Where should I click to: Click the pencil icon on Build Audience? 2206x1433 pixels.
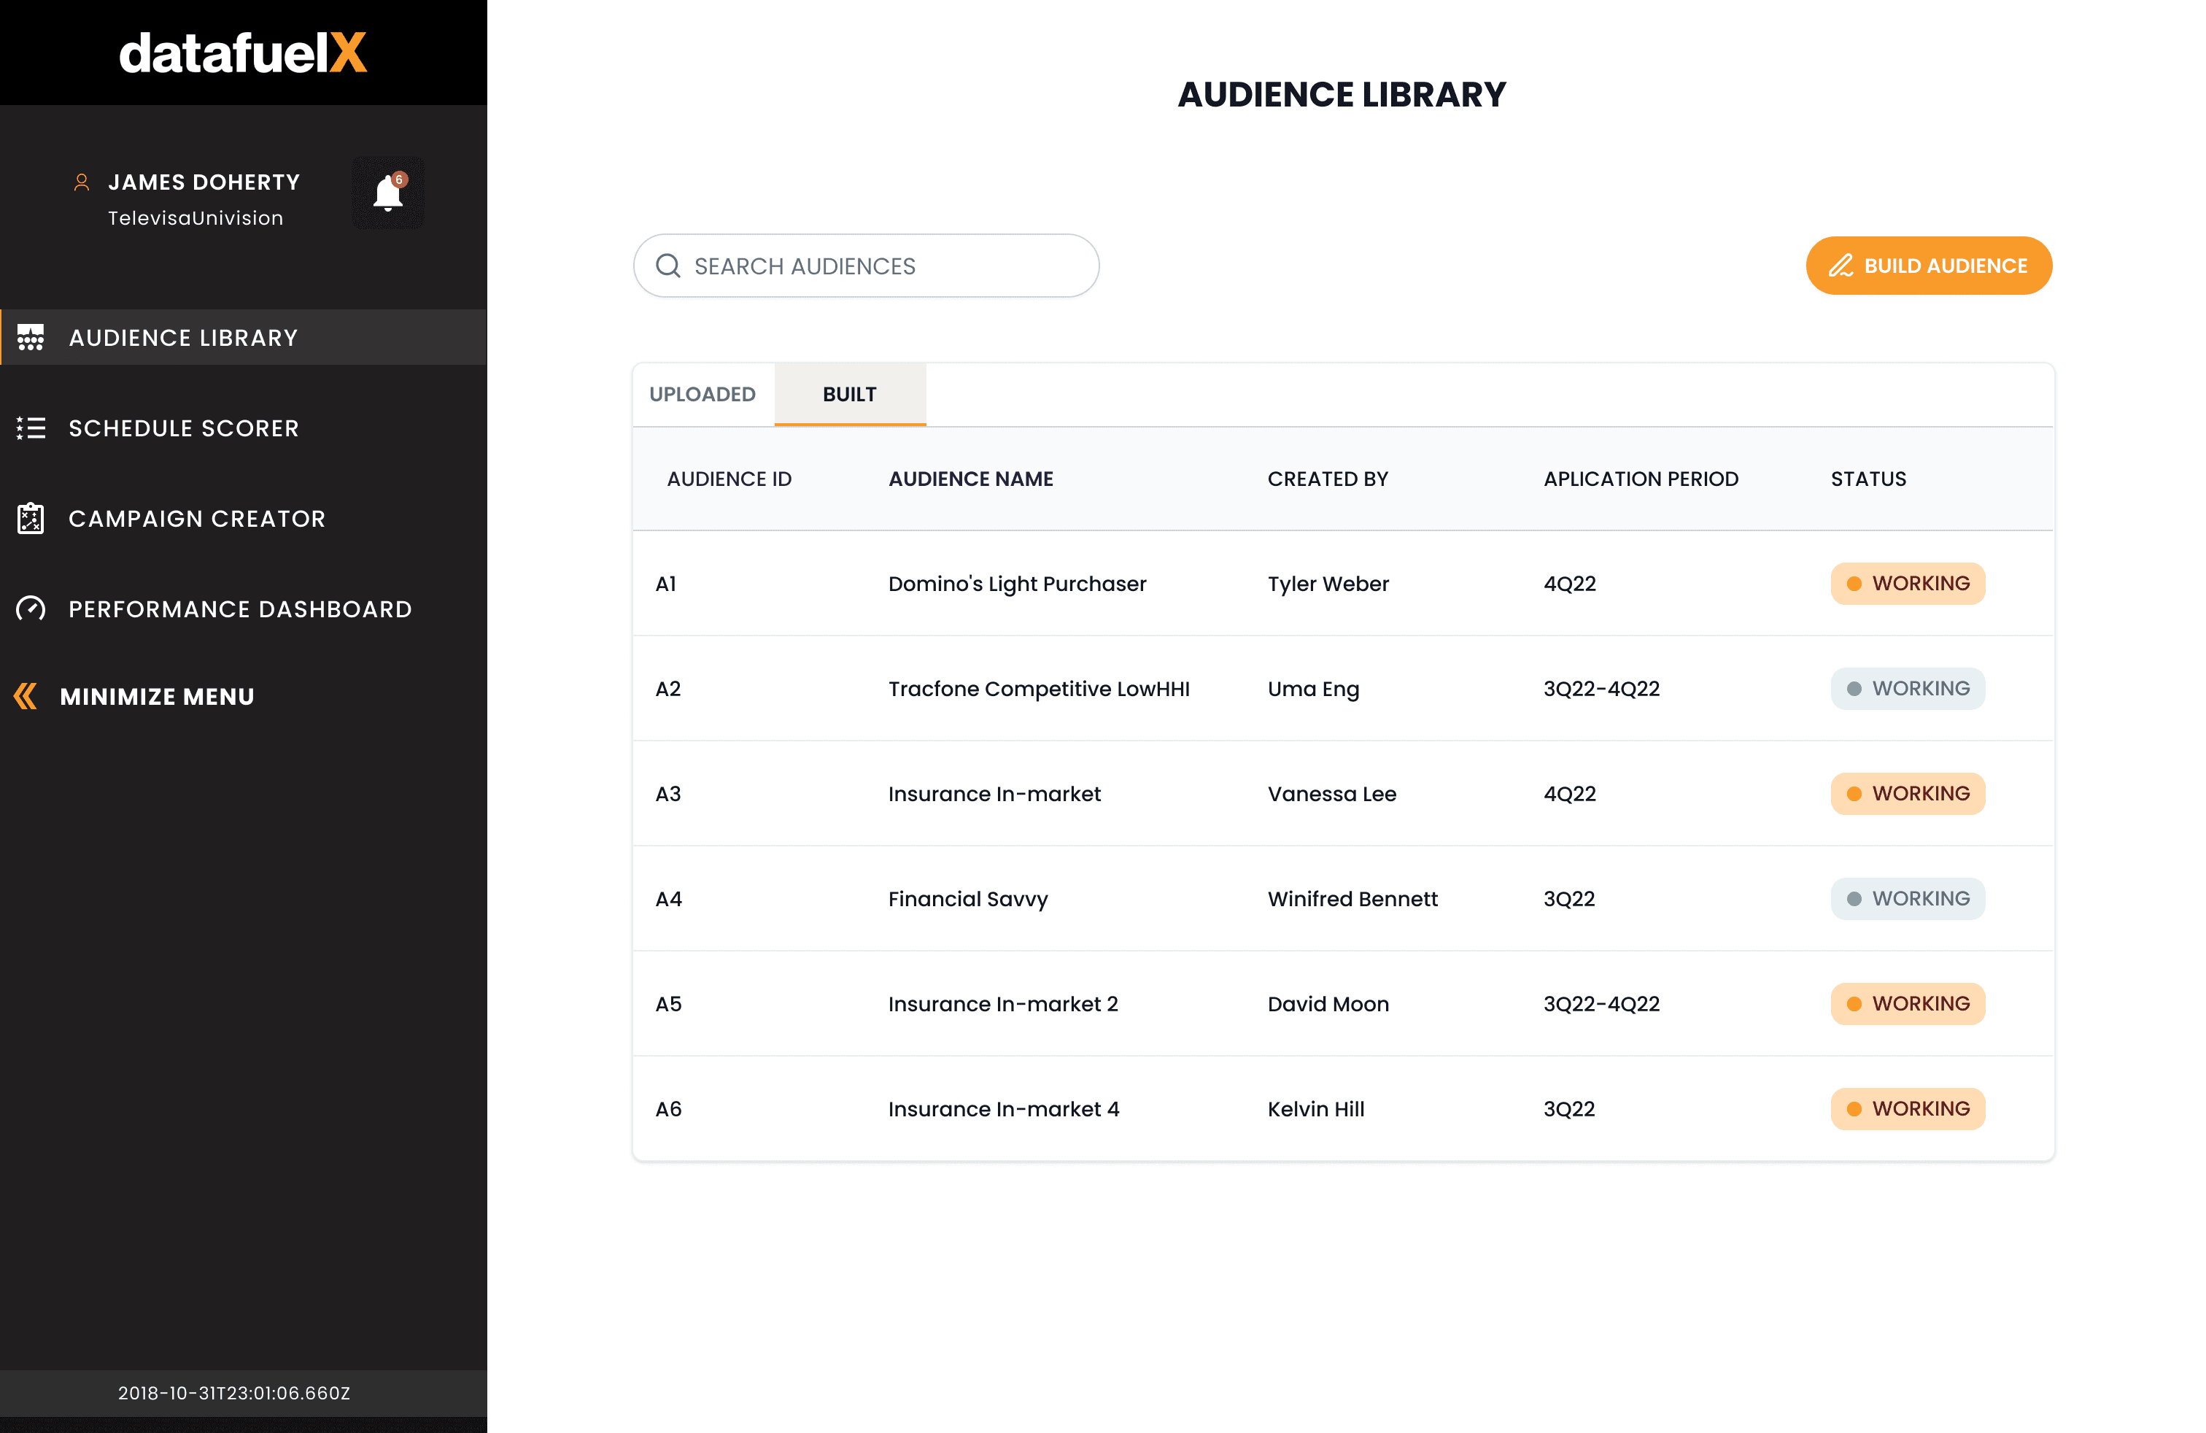(x=1841, y=266)
